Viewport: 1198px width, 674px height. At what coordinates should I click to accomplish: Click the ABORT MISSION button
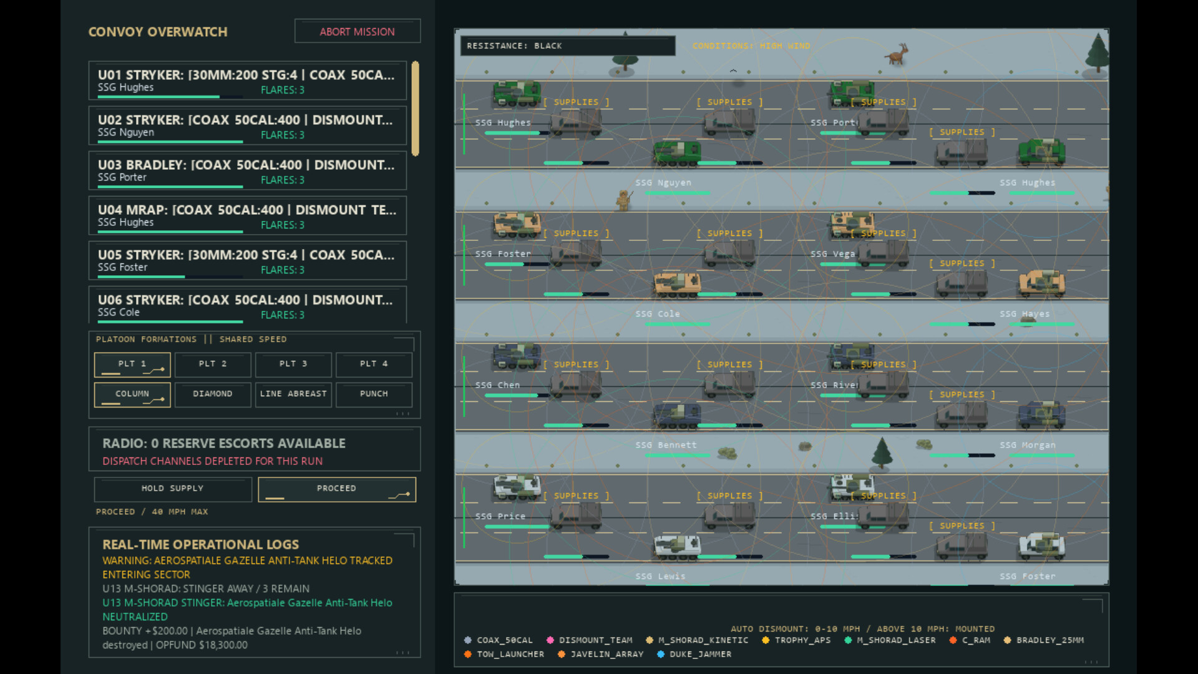(358, 31)
